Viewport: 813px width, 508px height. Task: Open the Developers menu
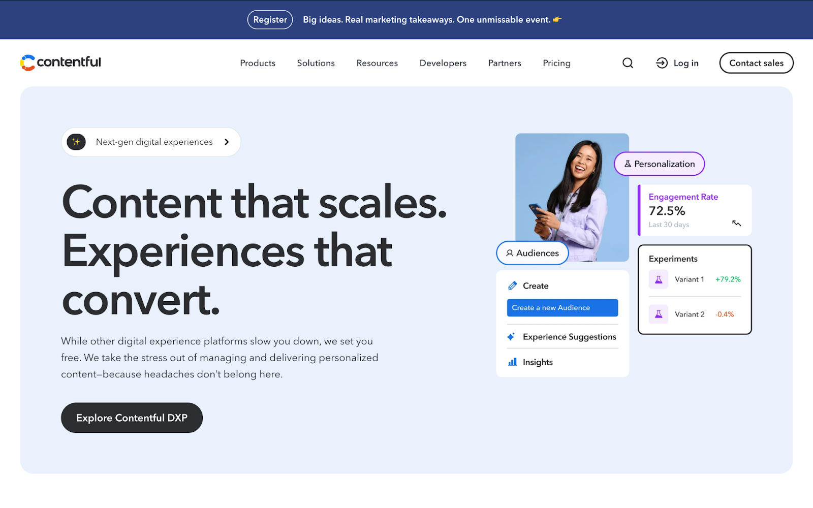click(443, 63)
